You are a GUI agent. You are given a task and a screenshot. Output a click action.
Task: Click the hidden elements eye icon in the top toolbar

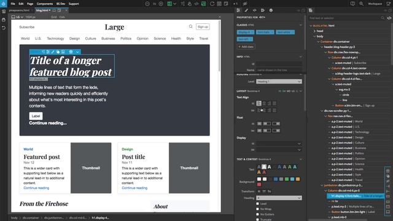click(x=245, y=4)
